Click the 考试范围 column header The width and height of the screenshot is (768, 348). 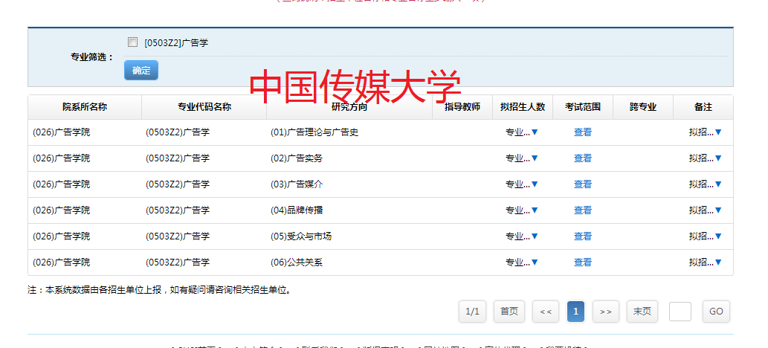pyautogui.click(x=583, y=107)
